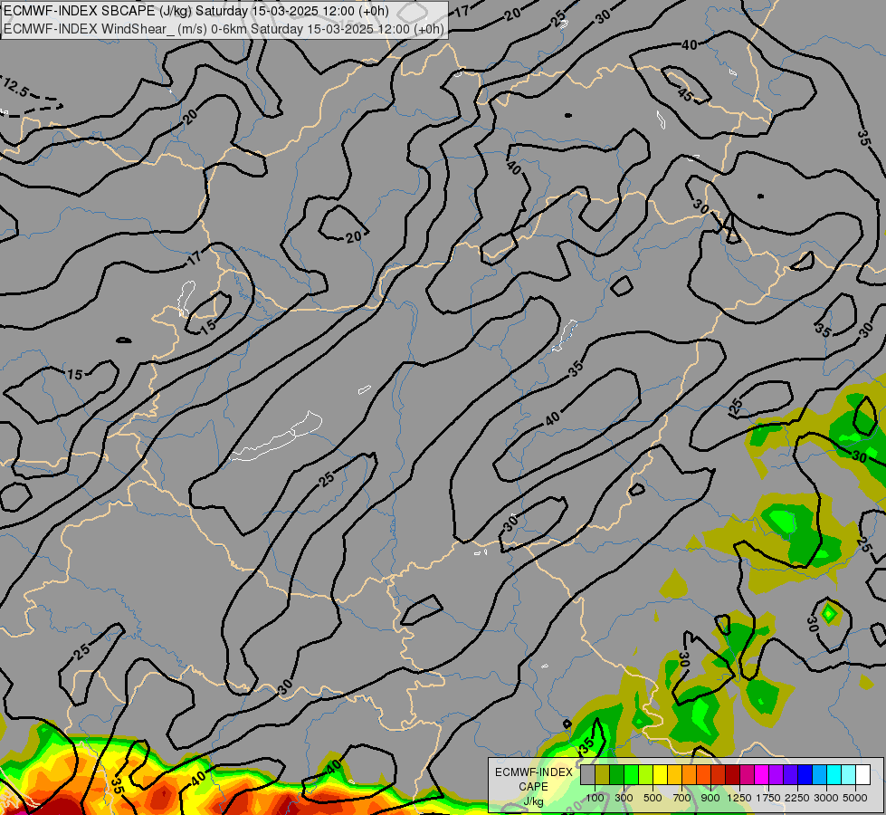Screen dimensions: 886x815
Task: Pick the legend tick label 3000
Action: pos(826,798)
